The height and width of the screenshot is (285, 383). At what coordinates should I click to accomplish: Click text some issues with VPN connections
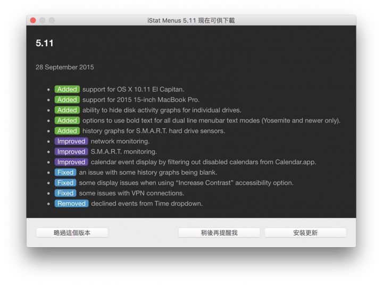pyautogui.click(x=131, y=193)
